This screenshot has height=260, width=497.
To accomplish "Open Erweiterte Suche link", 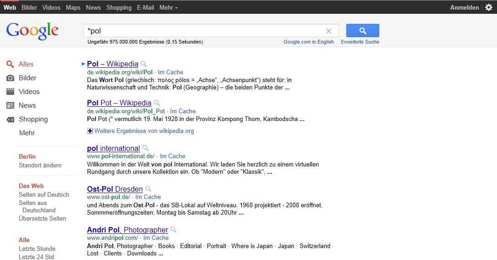I will click(x=360, y=42).
